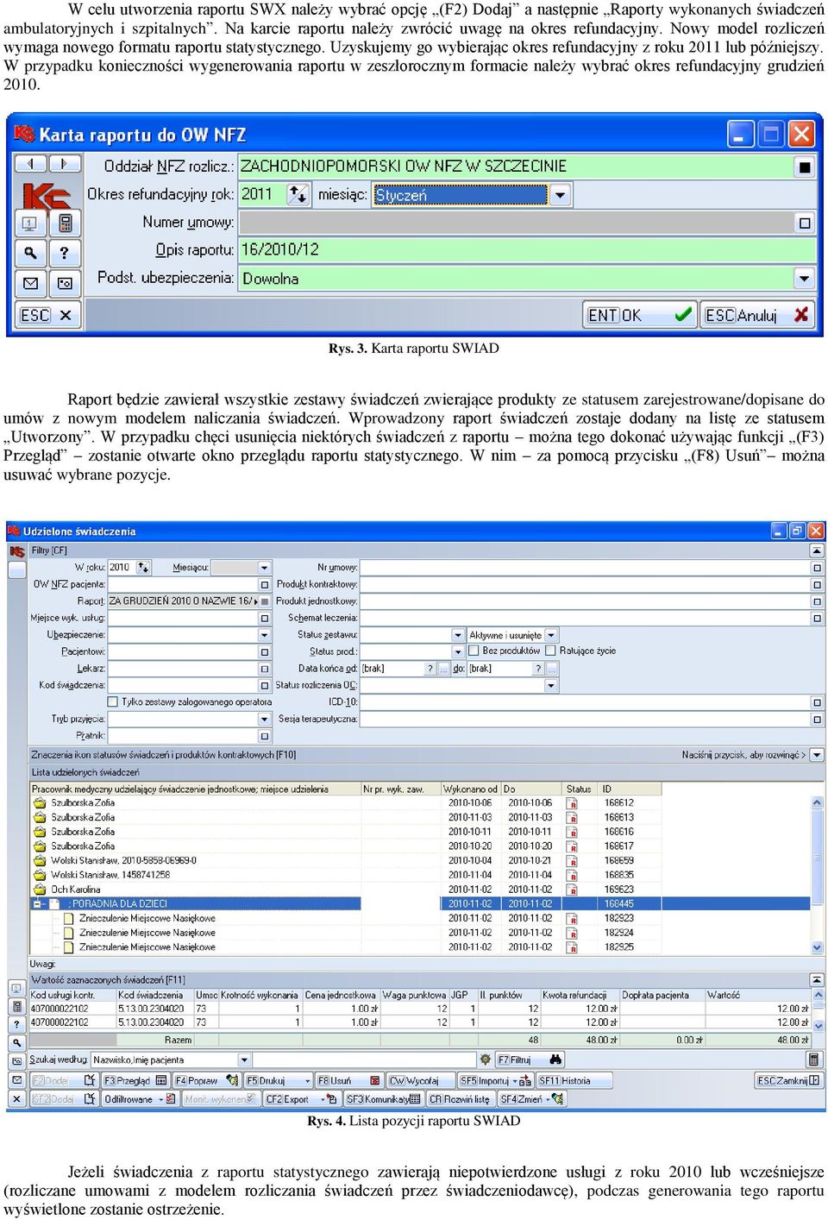Click the monitor icon in Karta raportu sidebar
The image size is (828, 1220).
(x=30, y=223)
